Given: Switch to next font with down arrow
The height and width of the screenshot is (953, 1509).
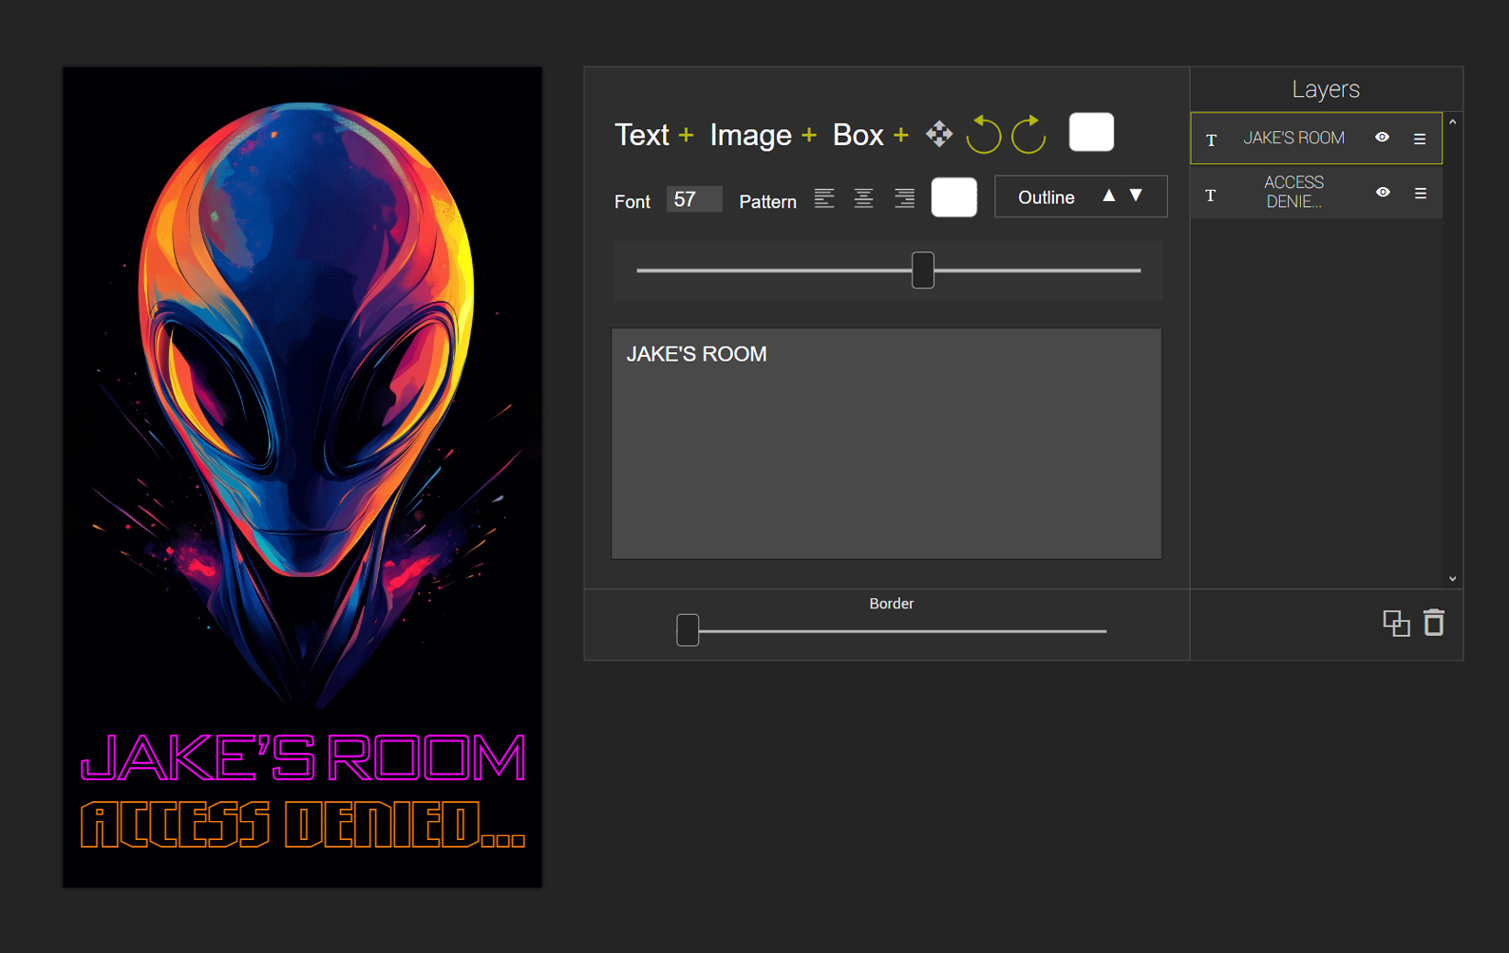Looking at the screenshot, I should (1136, 196).
